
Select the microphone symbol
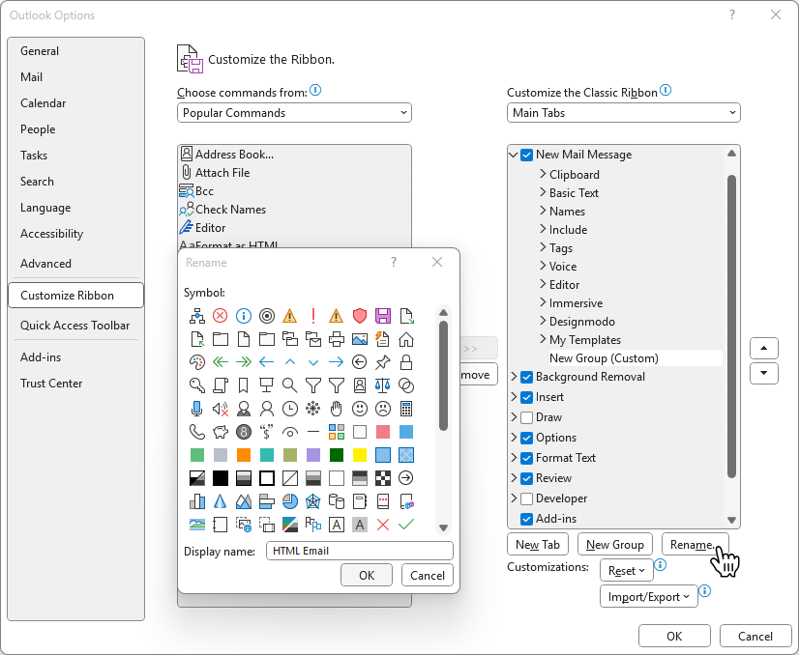click(197, 409)
